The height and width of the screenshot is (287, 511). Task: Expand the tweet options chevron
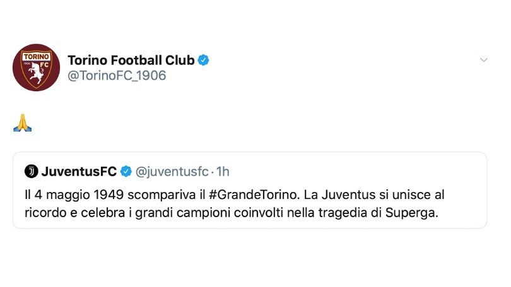pyautogui.click(x=484, y=60)
